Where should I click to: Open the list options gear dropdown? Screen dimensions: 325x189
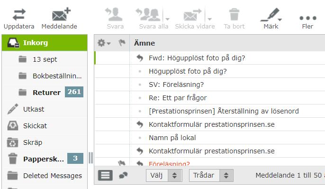104,43
